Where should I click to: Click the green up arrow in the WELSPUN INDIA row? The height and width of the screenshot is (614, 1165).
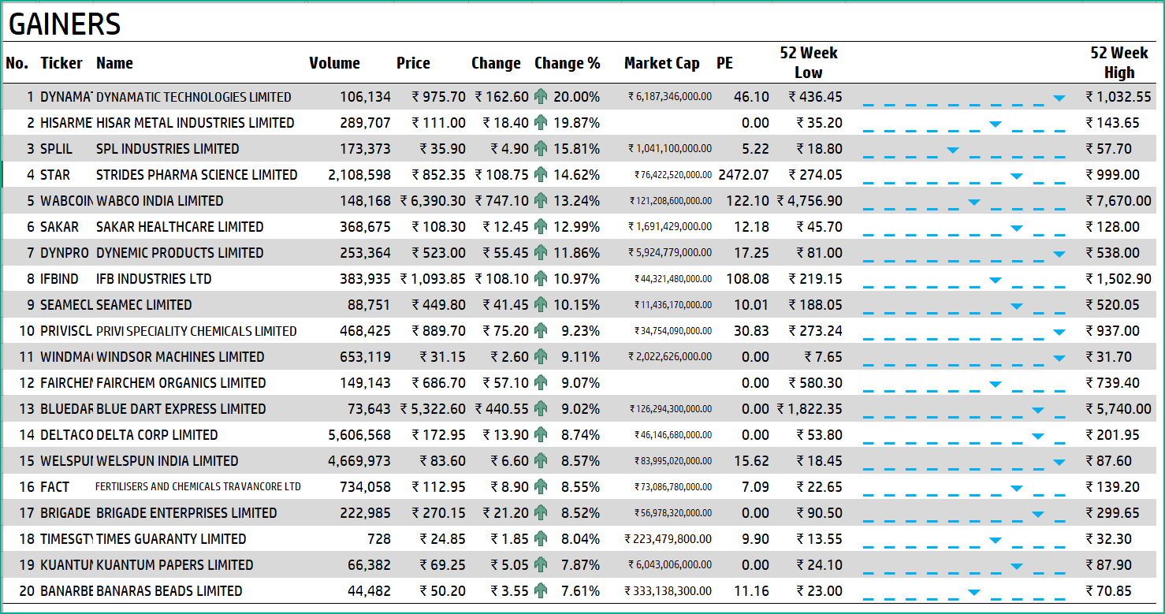541,460
